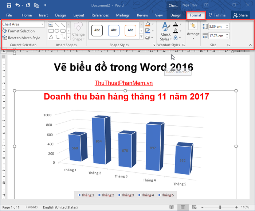Viewport: 255px width, 211px height.
Task: Move down one row in Insert Shapes gallery
Action: [x=68, y=31]
